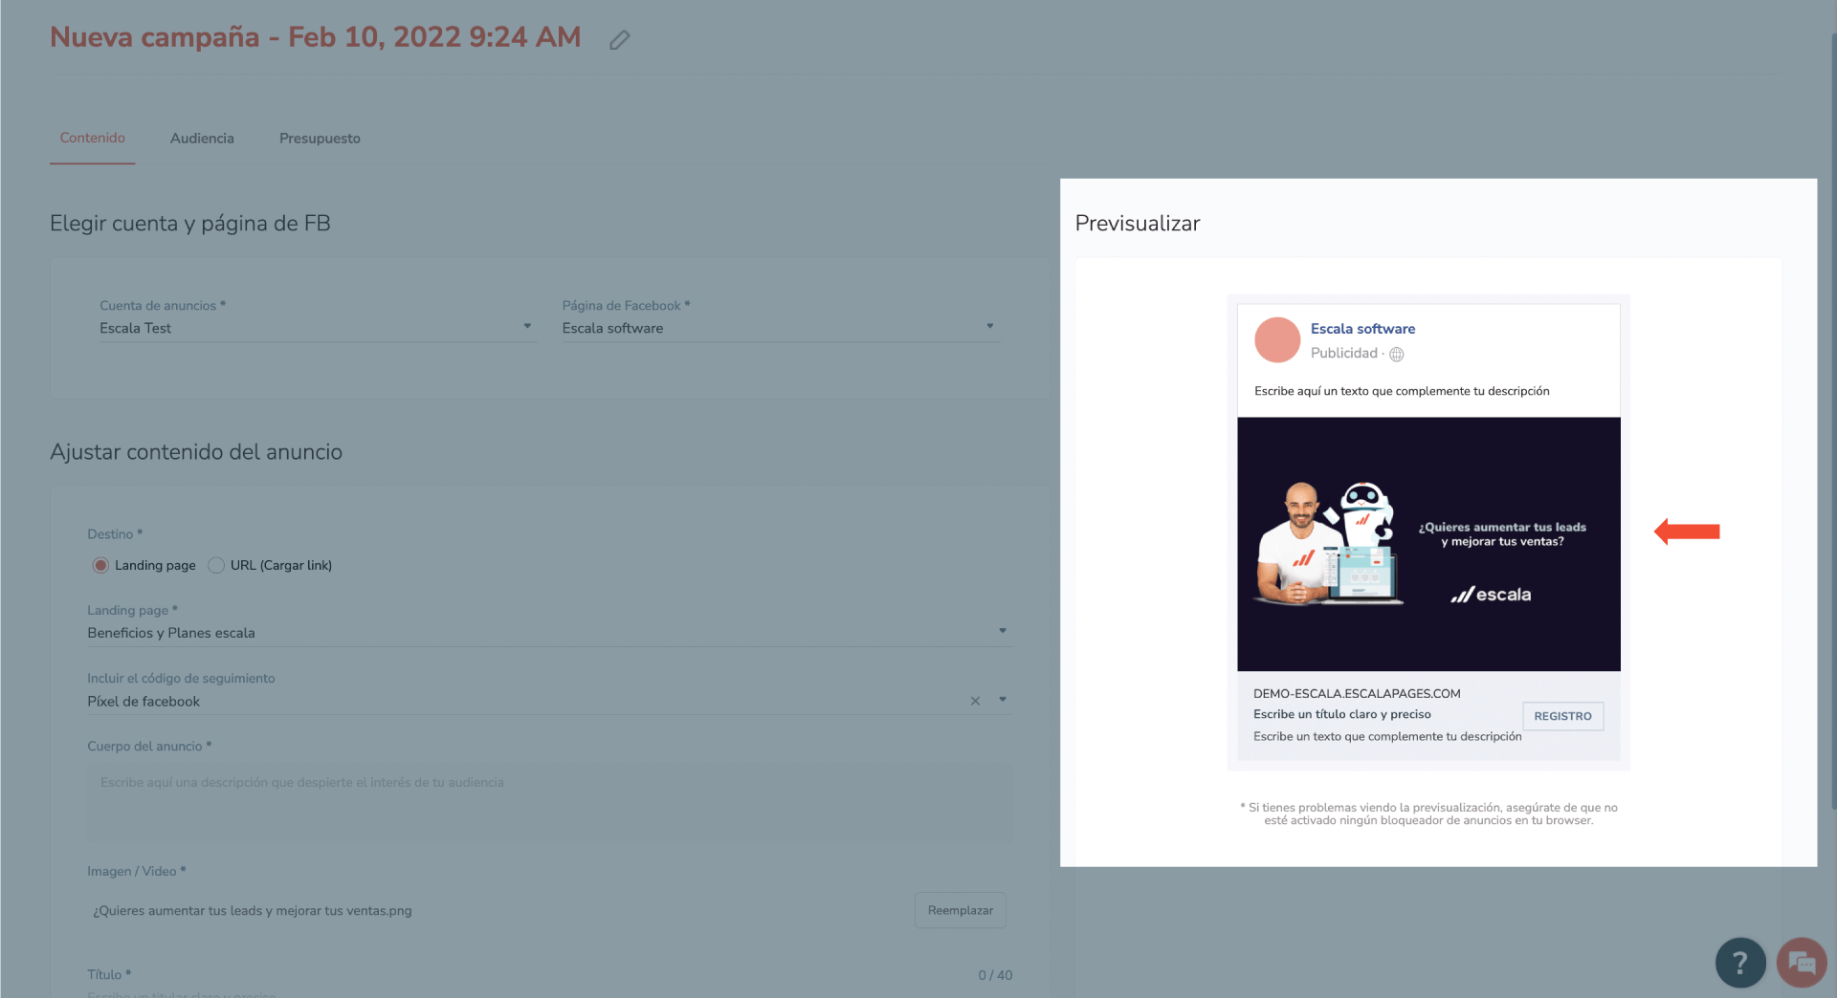Click the Escala software avatar circle
The width and height of the screenshot is (1837, 998).
pos(1277,340)
